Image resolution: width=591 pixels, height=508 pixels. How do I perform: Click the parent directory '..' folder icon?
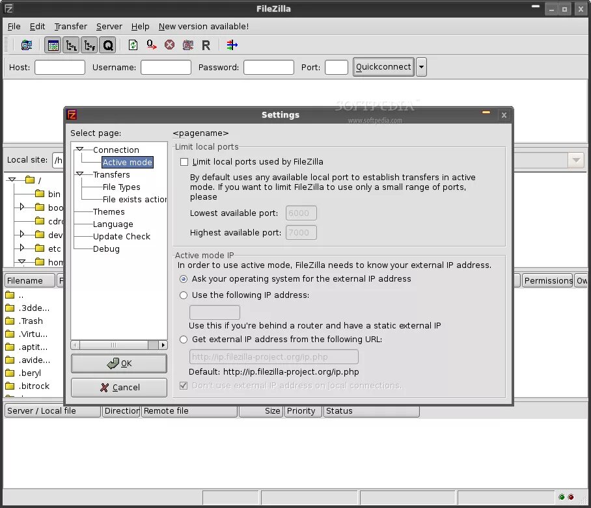(x=10, y=295)
